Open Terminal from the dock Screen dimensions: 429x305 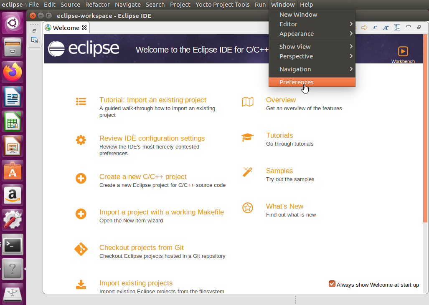(x=13, y=245)
